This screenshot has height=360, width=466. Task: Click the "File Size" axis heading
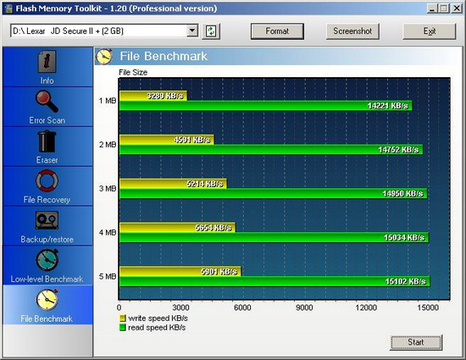[x=133, y=72]
